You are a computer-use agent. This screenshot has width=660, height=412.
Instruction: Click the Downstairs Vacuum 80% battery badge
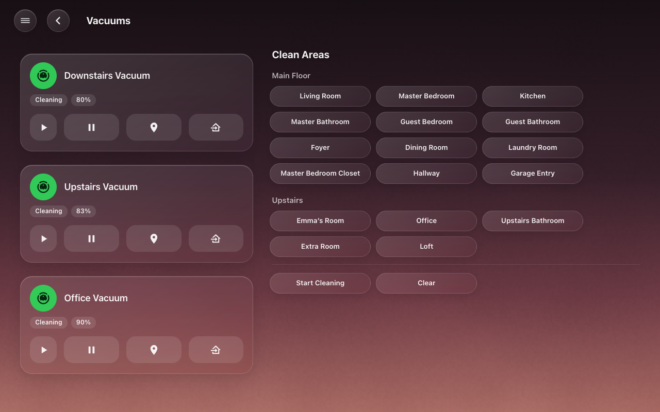[84, 100]
